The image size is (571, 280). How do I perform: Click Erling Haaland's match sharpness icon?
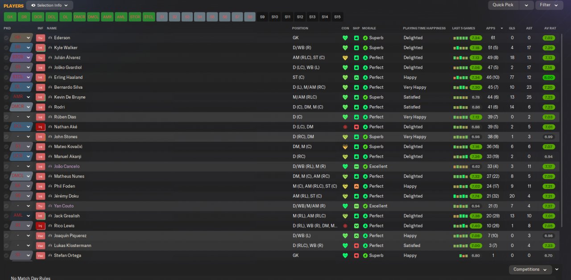(x=356, y=78)
